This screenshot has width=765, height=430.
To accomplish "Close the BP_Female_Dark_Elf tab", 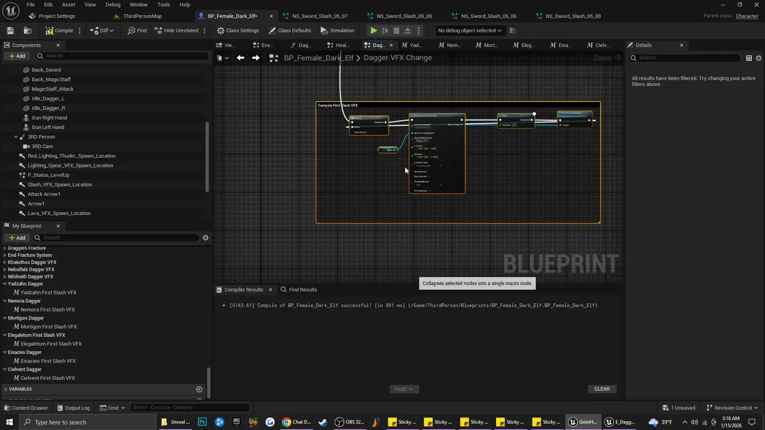I will coord(271,16).
